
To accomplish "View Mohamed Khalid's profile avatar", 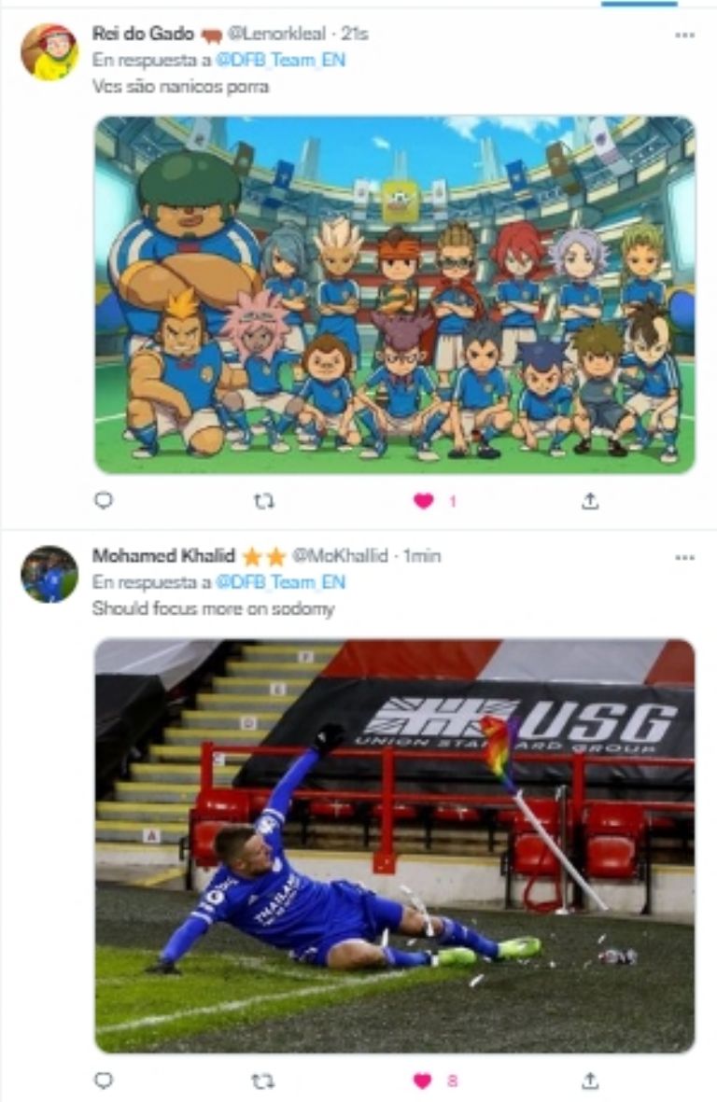I will point(49,574).
